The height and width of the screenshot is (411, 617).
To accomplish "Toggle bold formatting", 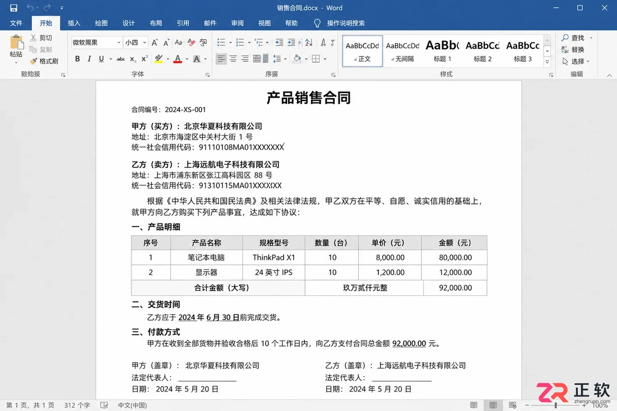I will 77,59.
